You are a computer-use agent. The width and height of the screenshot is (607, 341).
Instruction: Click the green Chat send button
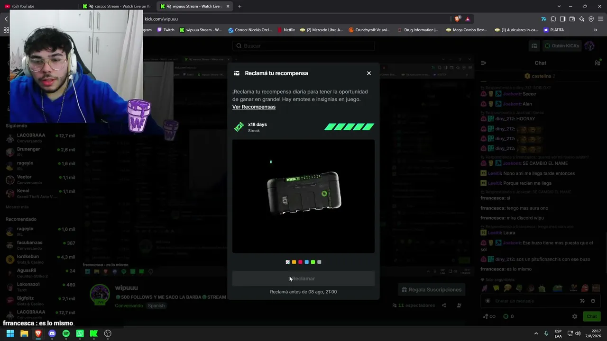pos(591,316)
